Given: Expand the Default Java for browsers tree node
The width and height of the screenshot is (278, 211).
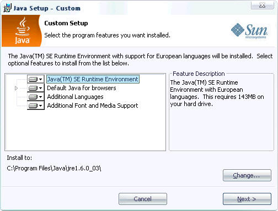Looking at the screenshot, I should (x=16, y=88).
